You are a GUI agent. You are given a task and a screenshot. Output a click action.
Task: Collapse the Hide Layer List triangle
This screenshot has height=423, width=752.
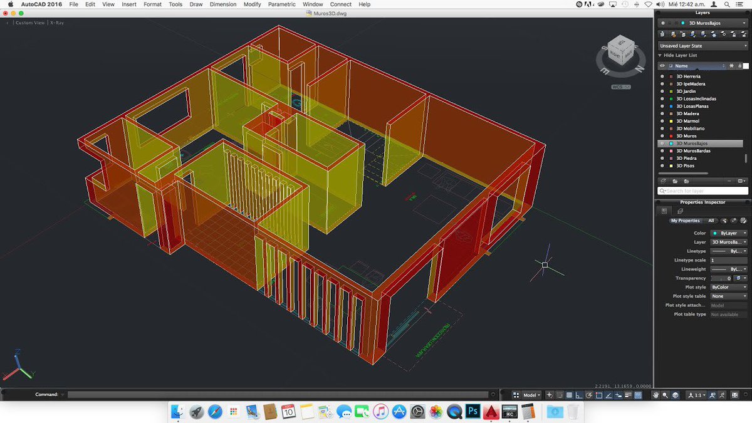[x=660, y=55]
